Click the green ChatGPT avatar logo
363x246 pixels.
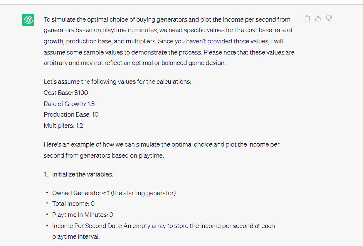tap(28, 20)
